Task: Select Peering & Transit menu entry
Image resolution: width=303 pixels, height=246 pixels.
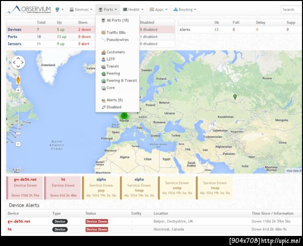Action: [x=117, y=80]
